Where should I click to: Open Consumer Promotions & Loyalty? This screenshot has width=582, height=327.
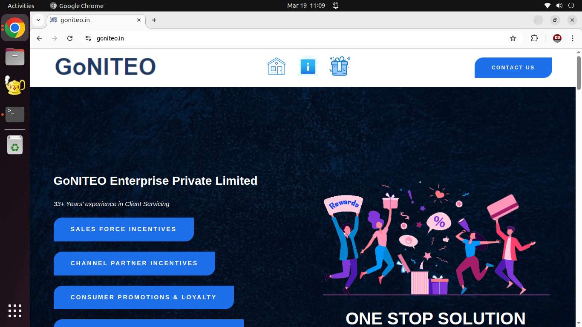click(144, 297)
